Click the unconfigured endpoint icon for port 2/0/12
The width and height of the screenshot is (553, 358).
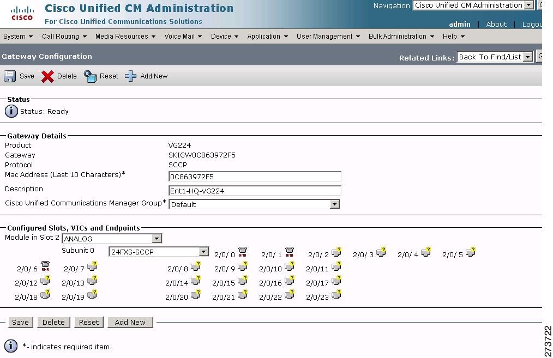(x=45, y=280)
